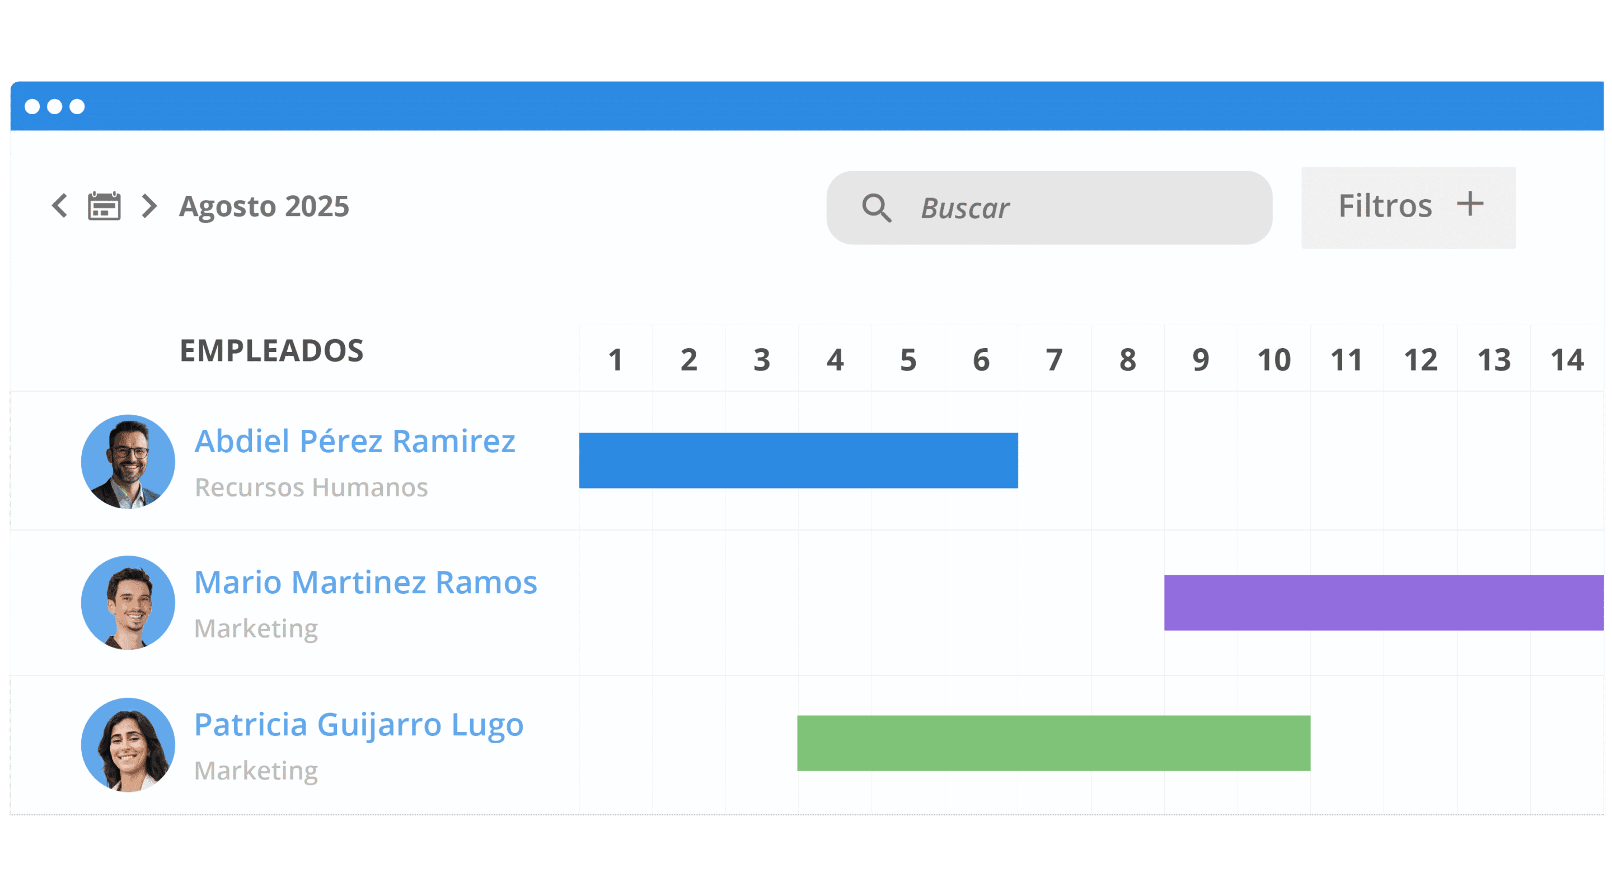Image resolution: width=1612 pixels, height=896 pixels.
Task: Click the Agosto 2025 month label
Action: pos(264,207)
